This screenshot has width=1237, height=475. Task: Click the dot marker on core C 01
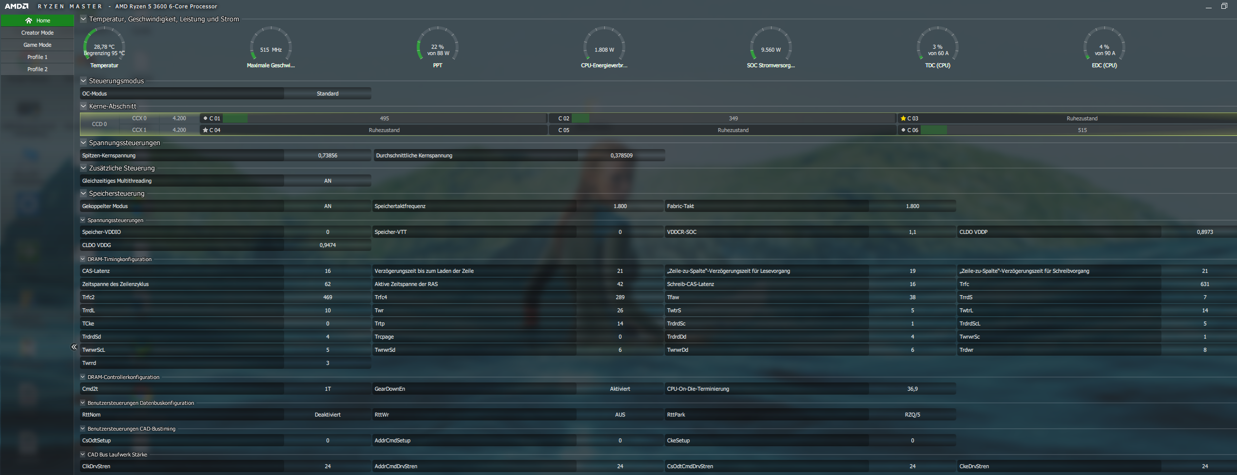pyautogui.click(x=205, y=118)
